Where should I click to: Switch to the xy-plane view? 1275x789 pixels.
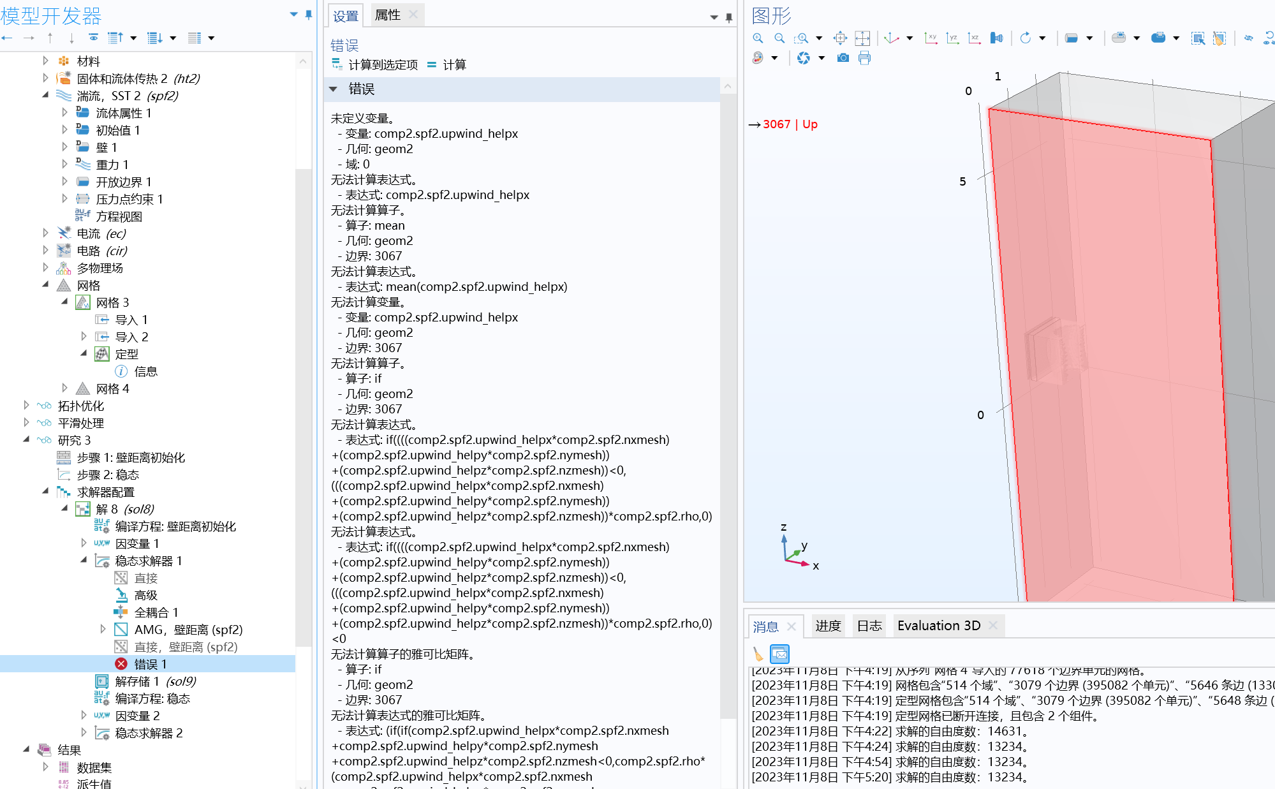click(931, 38)
